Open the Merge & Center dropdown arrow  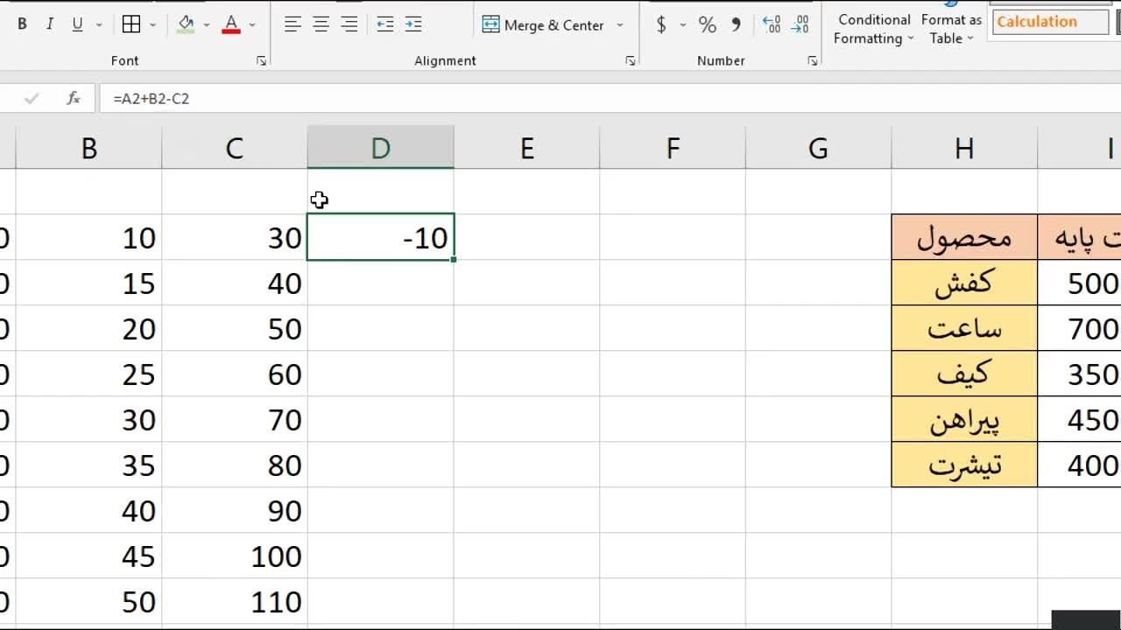[x=620, y=25]
